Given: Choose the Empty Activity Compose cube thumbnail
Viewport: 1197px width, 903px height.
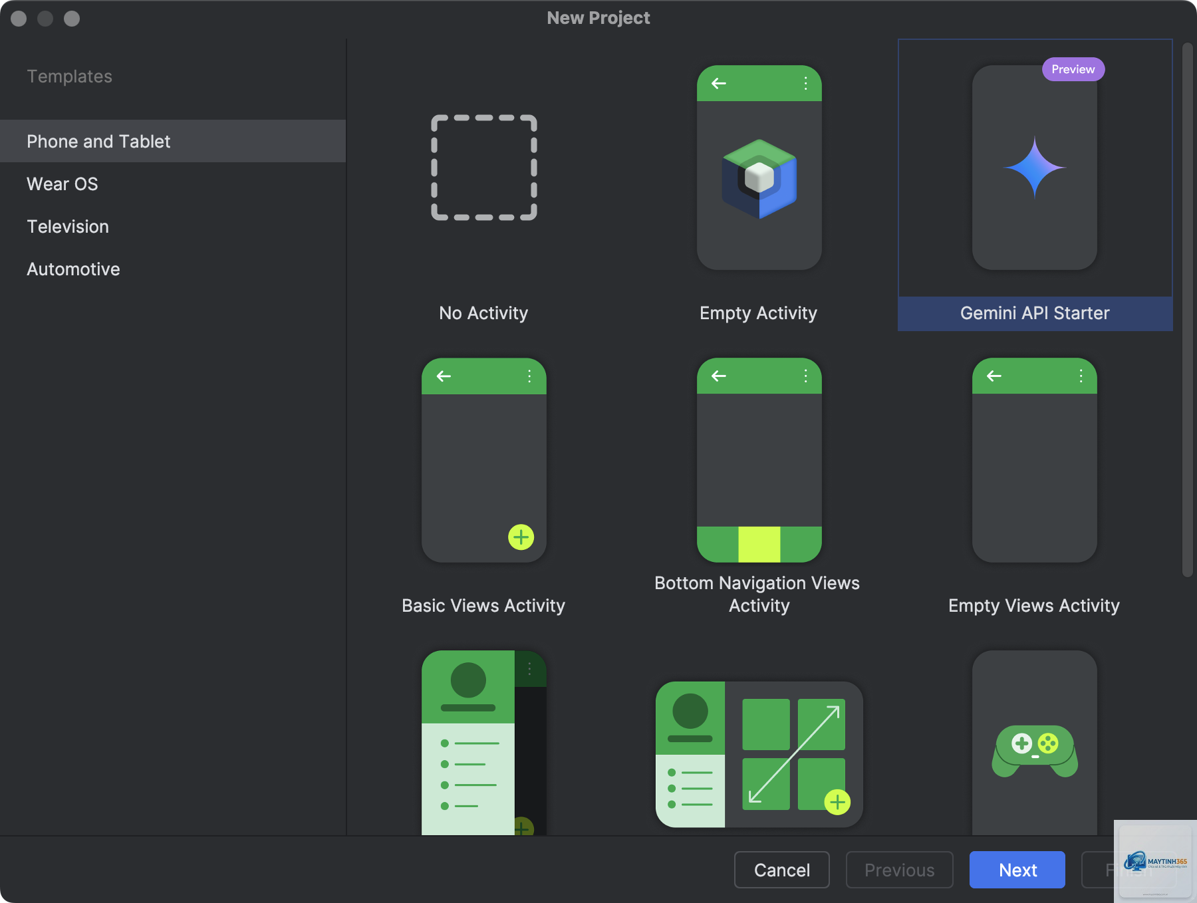Looking at the screenshot, I should [759, 168].
